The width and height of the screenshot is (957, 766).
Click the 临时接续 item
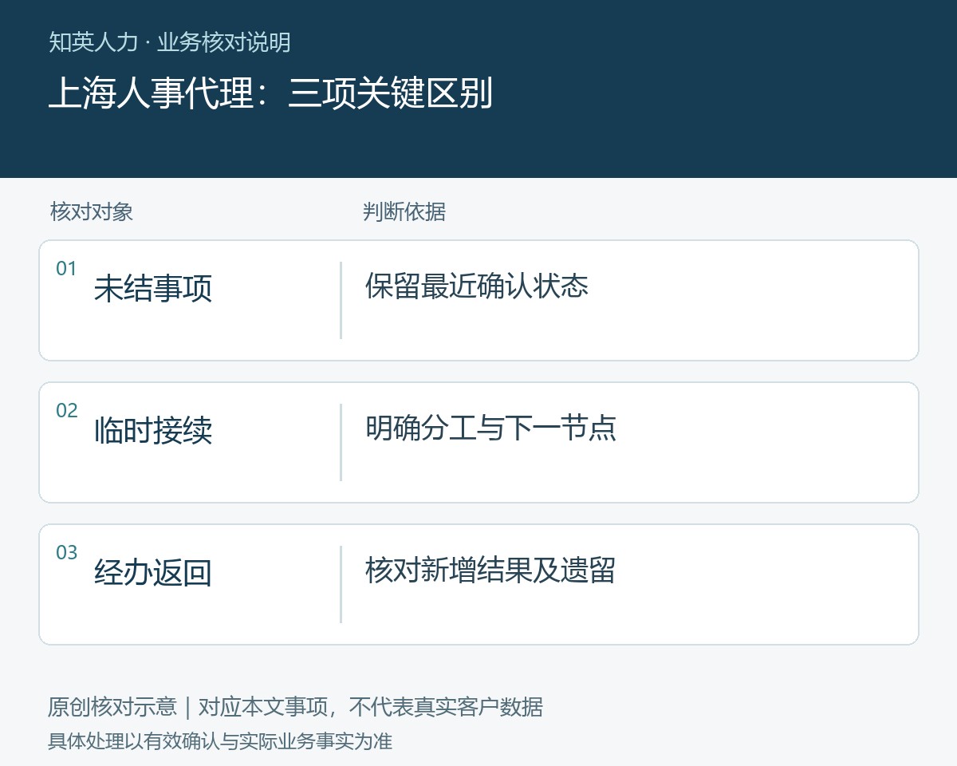[153, 430]
